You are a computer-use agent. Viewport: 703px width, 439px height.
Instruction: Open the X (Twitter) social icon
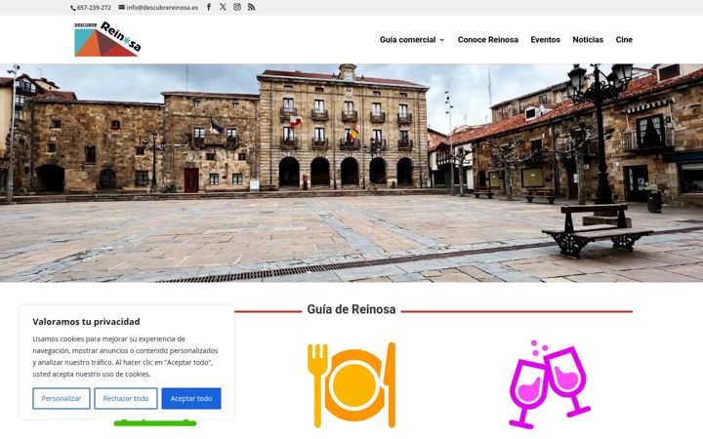click(x=223, y=7)
